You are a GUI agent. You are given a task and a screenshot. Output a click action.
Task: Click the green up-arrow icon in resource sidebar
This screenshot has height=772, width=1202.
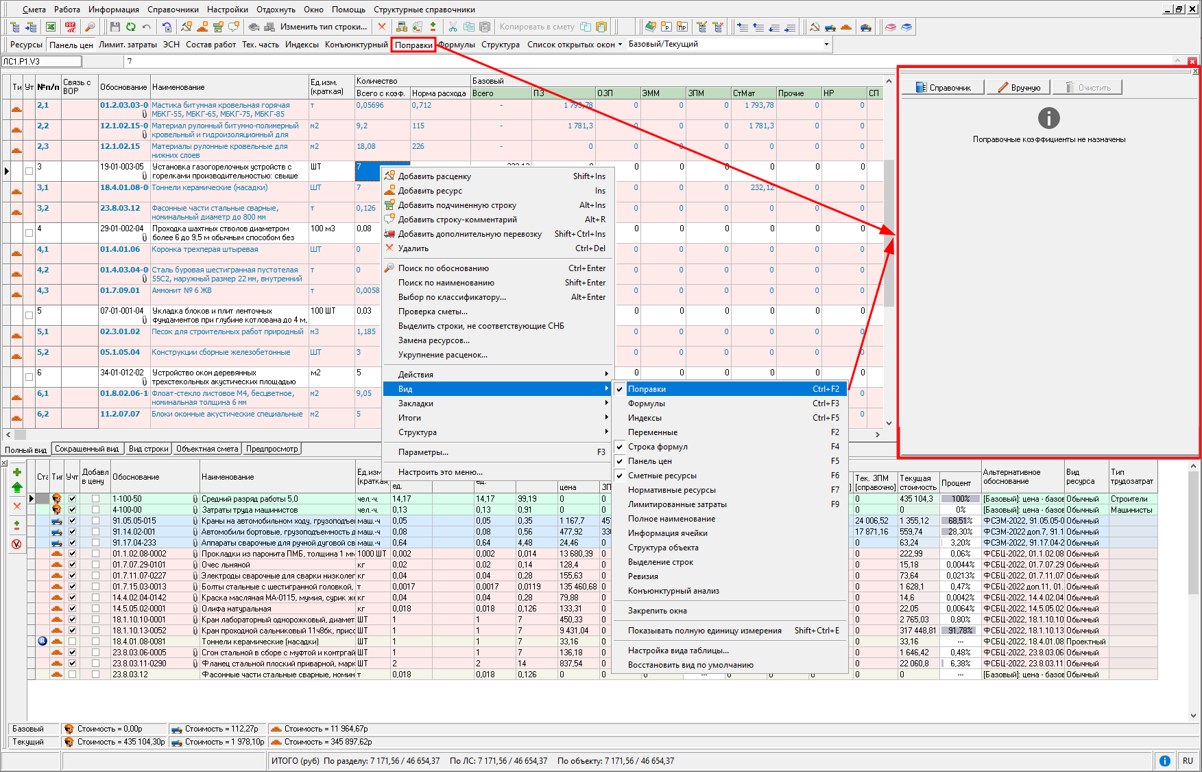pyautogui.click(x=17, y=488)
